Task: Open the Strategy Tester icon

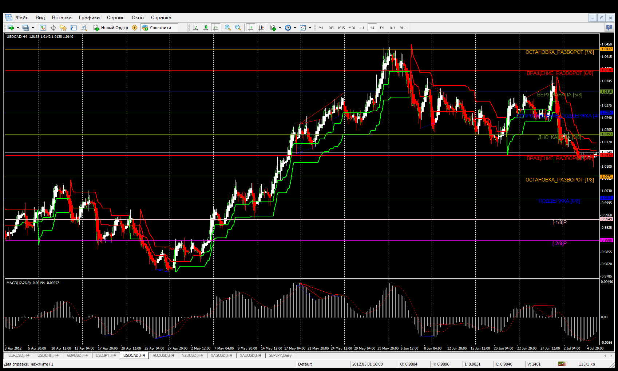Action: click(x=84, y=28)
